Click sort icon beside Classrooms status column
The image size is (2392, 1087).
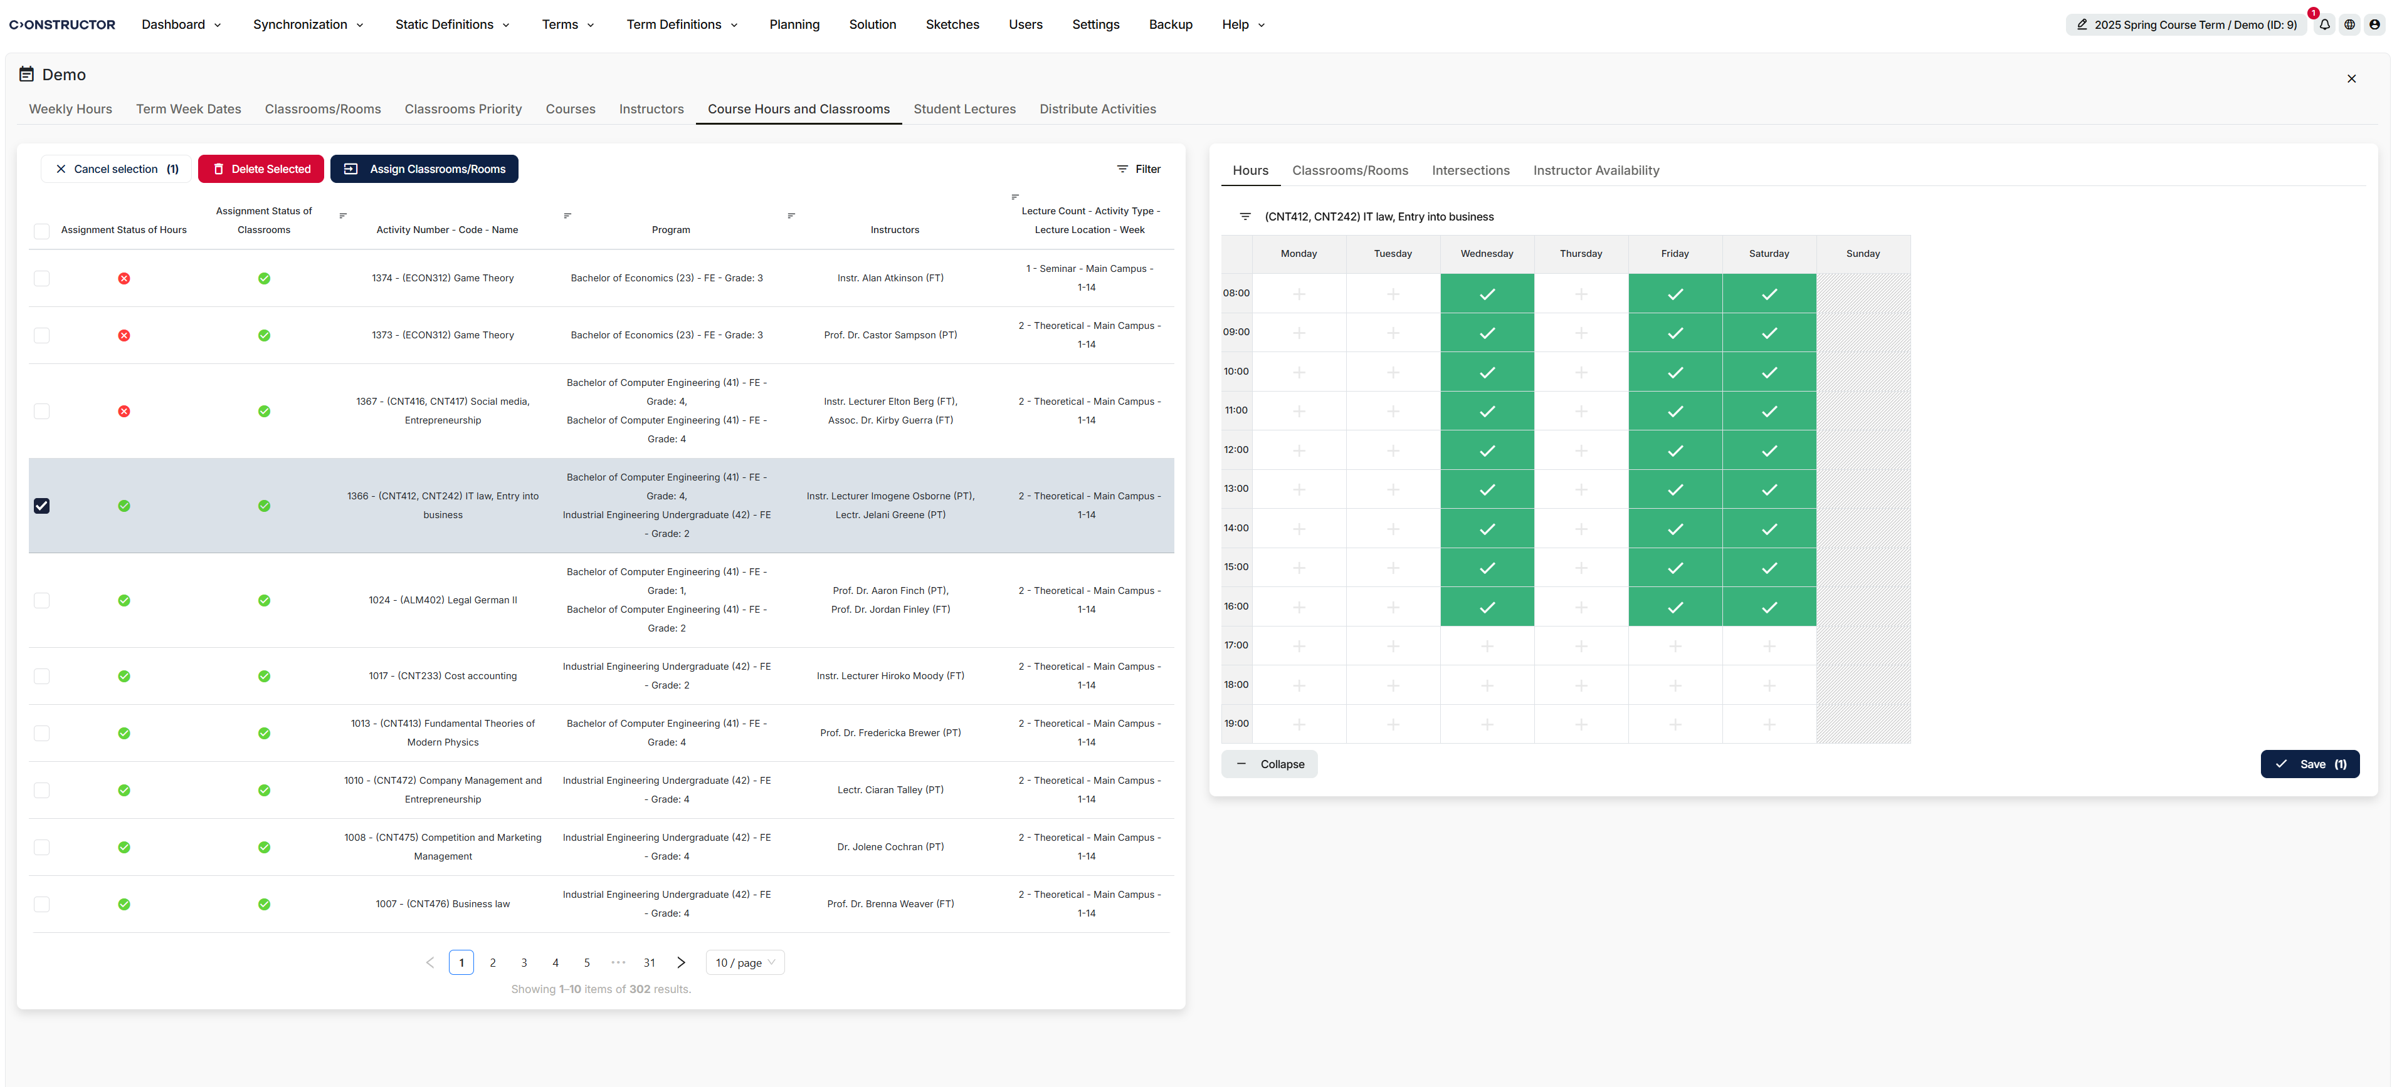(342, 216)
